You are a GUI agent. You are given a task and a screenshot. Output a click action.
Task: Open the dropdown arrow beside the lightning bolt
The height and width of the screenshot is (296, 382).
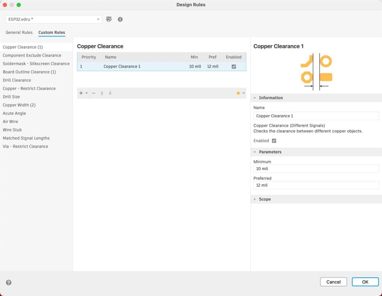click(244, 93)
